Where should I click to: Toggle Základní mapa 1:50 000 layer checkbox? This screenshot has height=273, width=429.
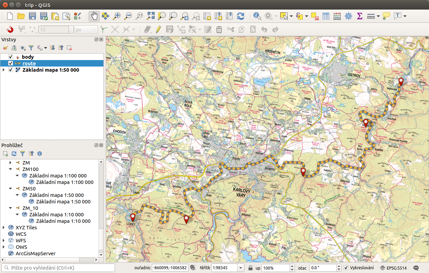(10, 70)
